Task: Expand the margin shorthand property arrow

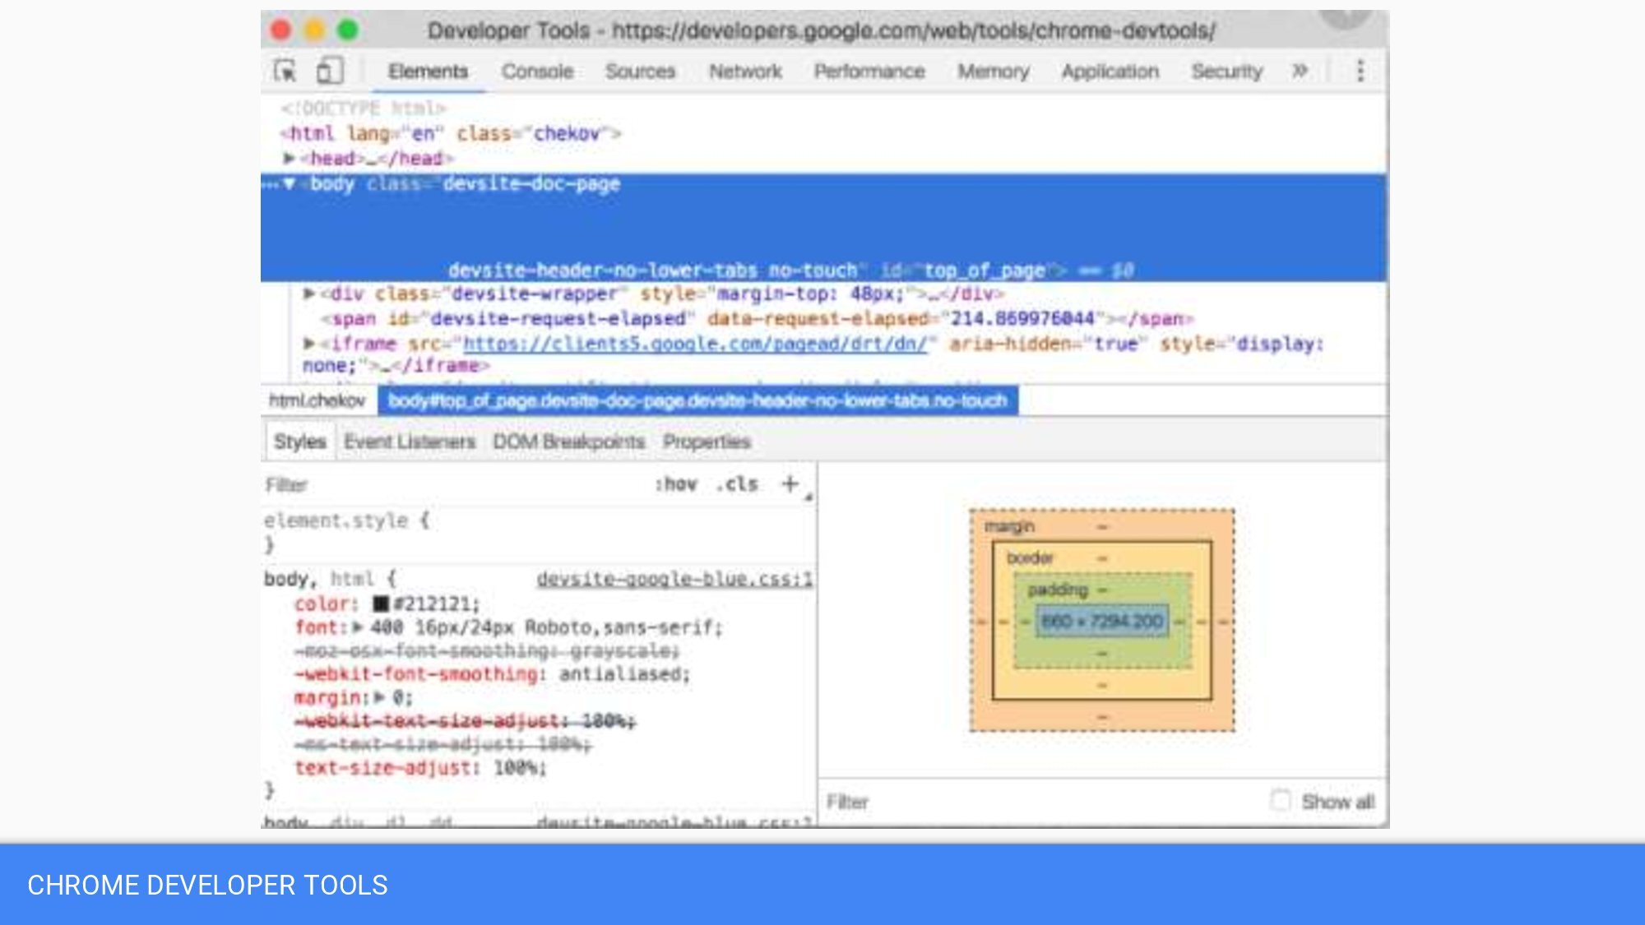Action: click(x=379, y=697)
